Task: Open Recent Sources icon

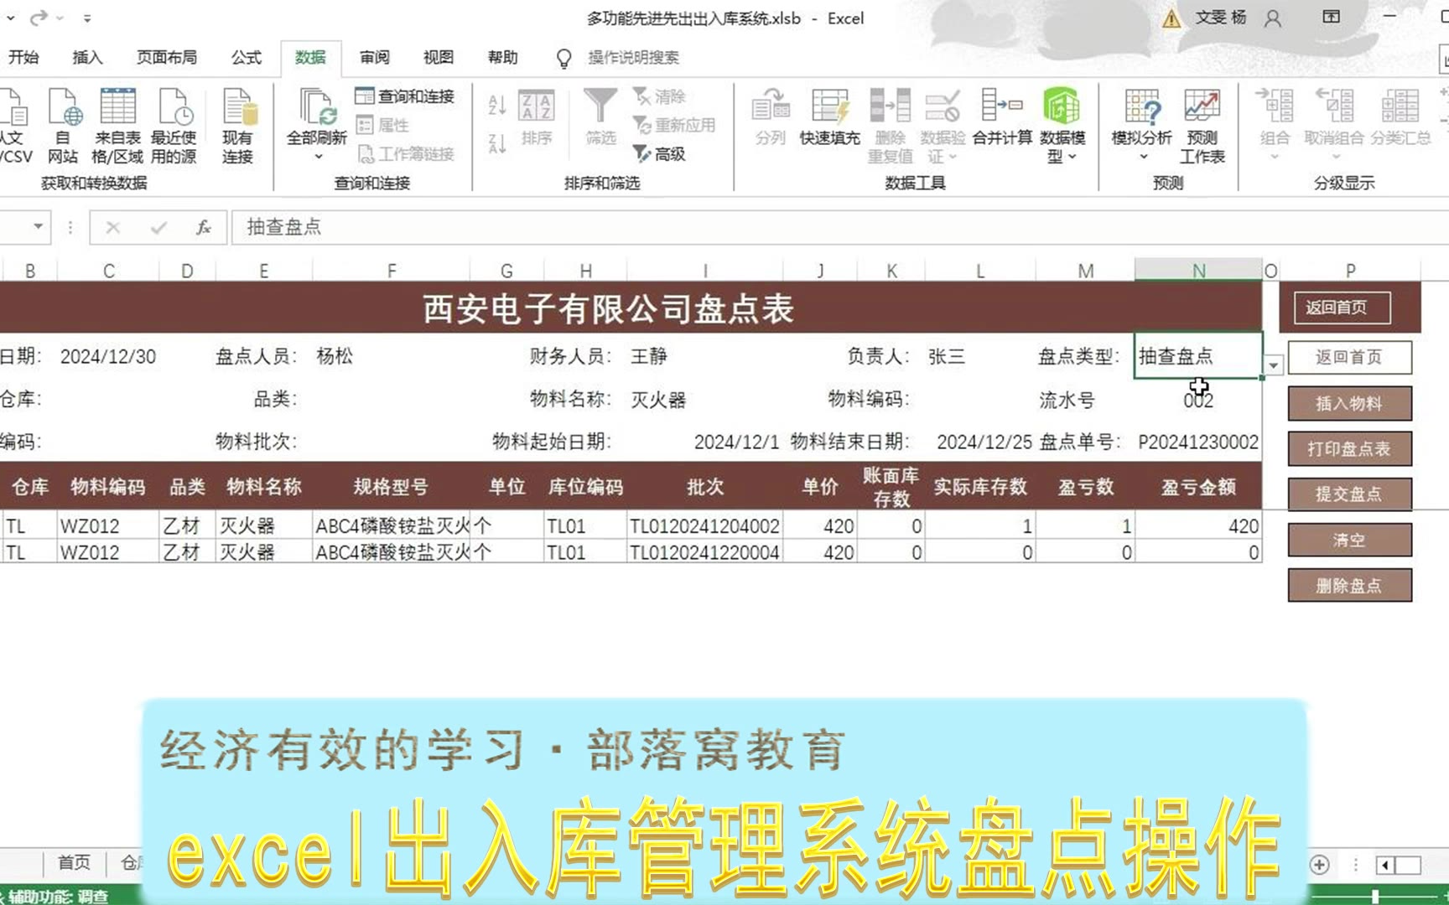Action: 174,126
